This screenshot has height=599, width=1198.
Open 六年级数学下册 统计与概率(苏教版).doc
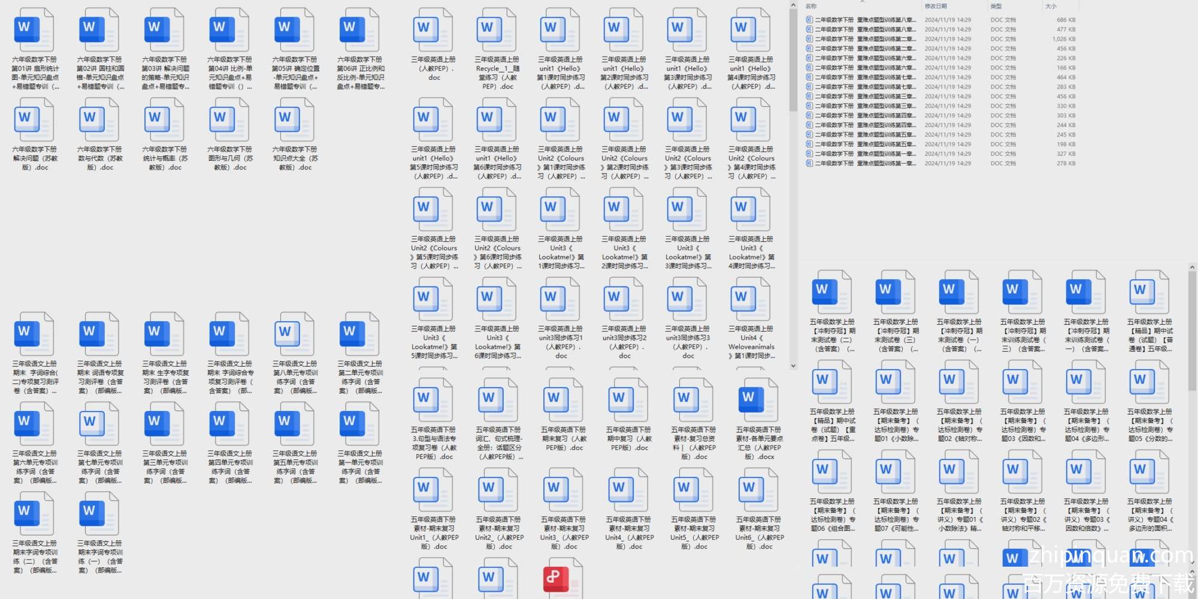coord(165,135)
